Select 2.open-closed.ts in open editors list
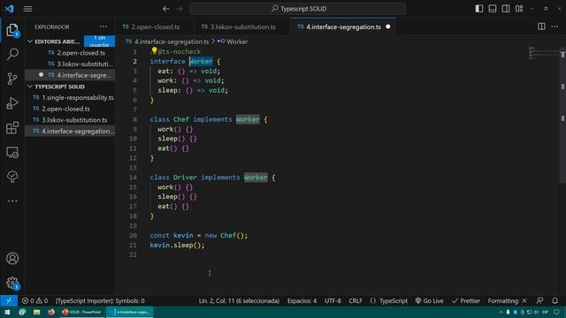Image resolution: width=566 pixels, height=318 pixels. point(70,53)
